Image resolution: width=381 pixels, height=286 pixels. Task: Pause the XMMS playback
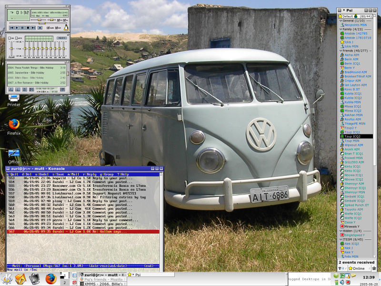22,28
